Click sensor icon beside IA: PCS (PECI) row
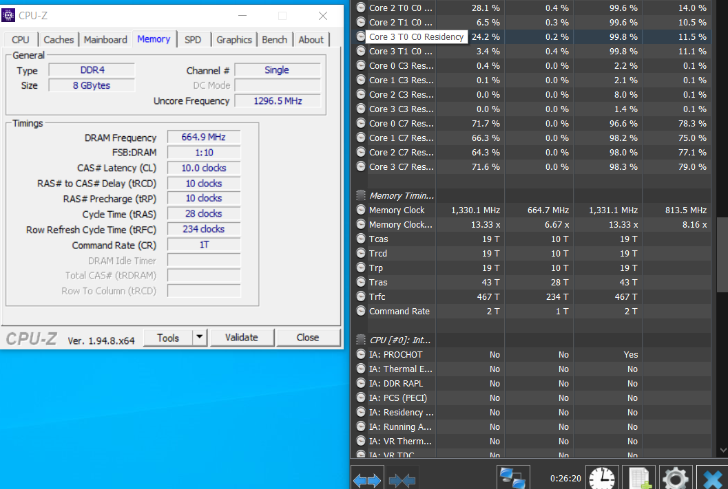This screenshot has width=728, height=489. [x=361, y=398]
